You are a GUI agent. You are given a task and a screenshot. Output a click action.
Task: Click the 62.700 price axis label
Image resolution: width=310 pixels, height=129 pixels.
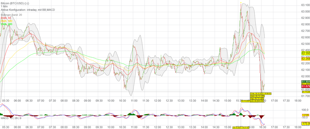(305, 31)
